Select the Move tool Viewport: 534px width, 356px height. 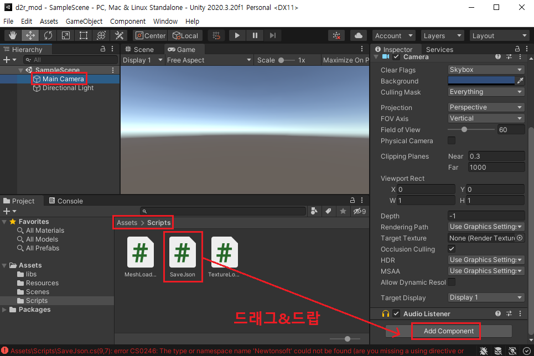(x=30, y=35)
